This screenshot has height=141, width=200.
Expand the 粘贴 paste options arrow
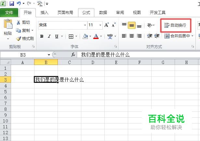click(8, 39)
